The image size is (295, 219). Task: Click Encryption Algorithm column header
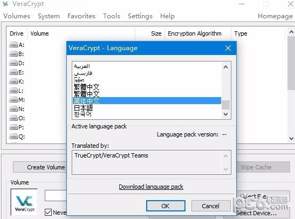click(198, 33)
